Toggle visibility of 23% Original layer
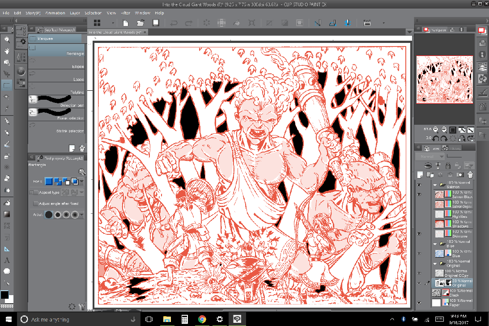This screenshot has height=326, width=489. (x=420, y=283)
